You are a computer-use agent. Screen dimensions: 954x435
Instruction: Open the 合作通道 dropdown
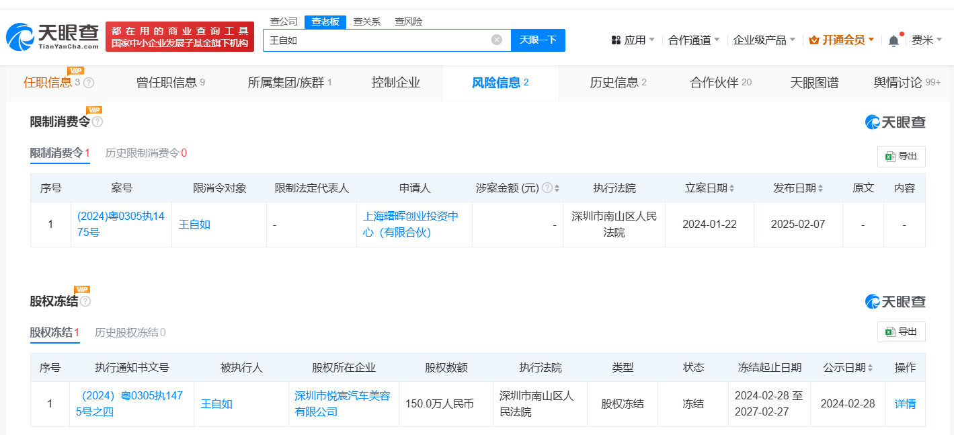[694, 40]
